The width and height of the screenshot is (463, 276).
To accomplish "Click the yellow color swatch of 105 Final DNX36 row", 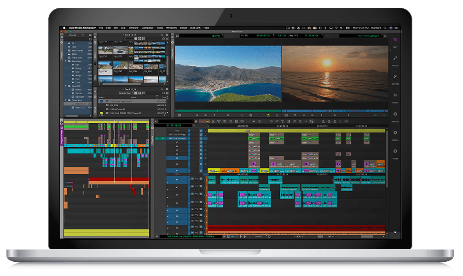I will pyautogui.click(x=102, y=113).
